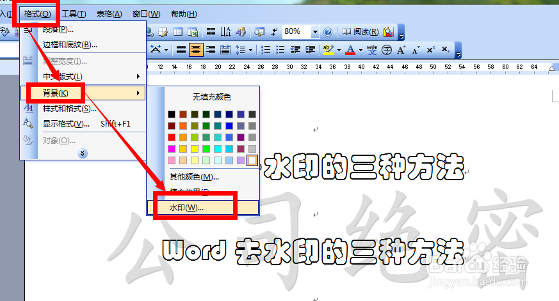Open the 工具(T) menu

point(74,14)
